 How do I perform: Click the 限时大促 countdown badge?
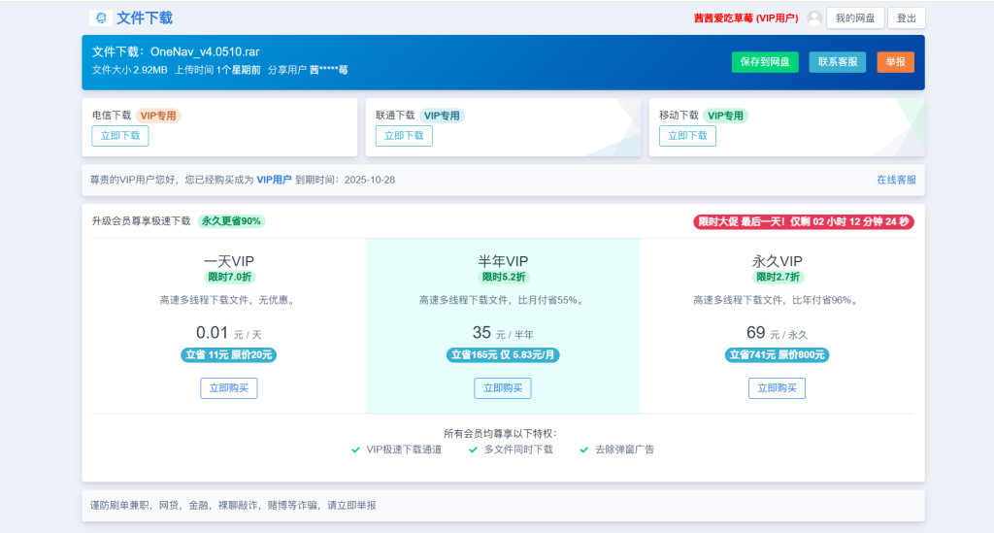[x=803, y=221]
